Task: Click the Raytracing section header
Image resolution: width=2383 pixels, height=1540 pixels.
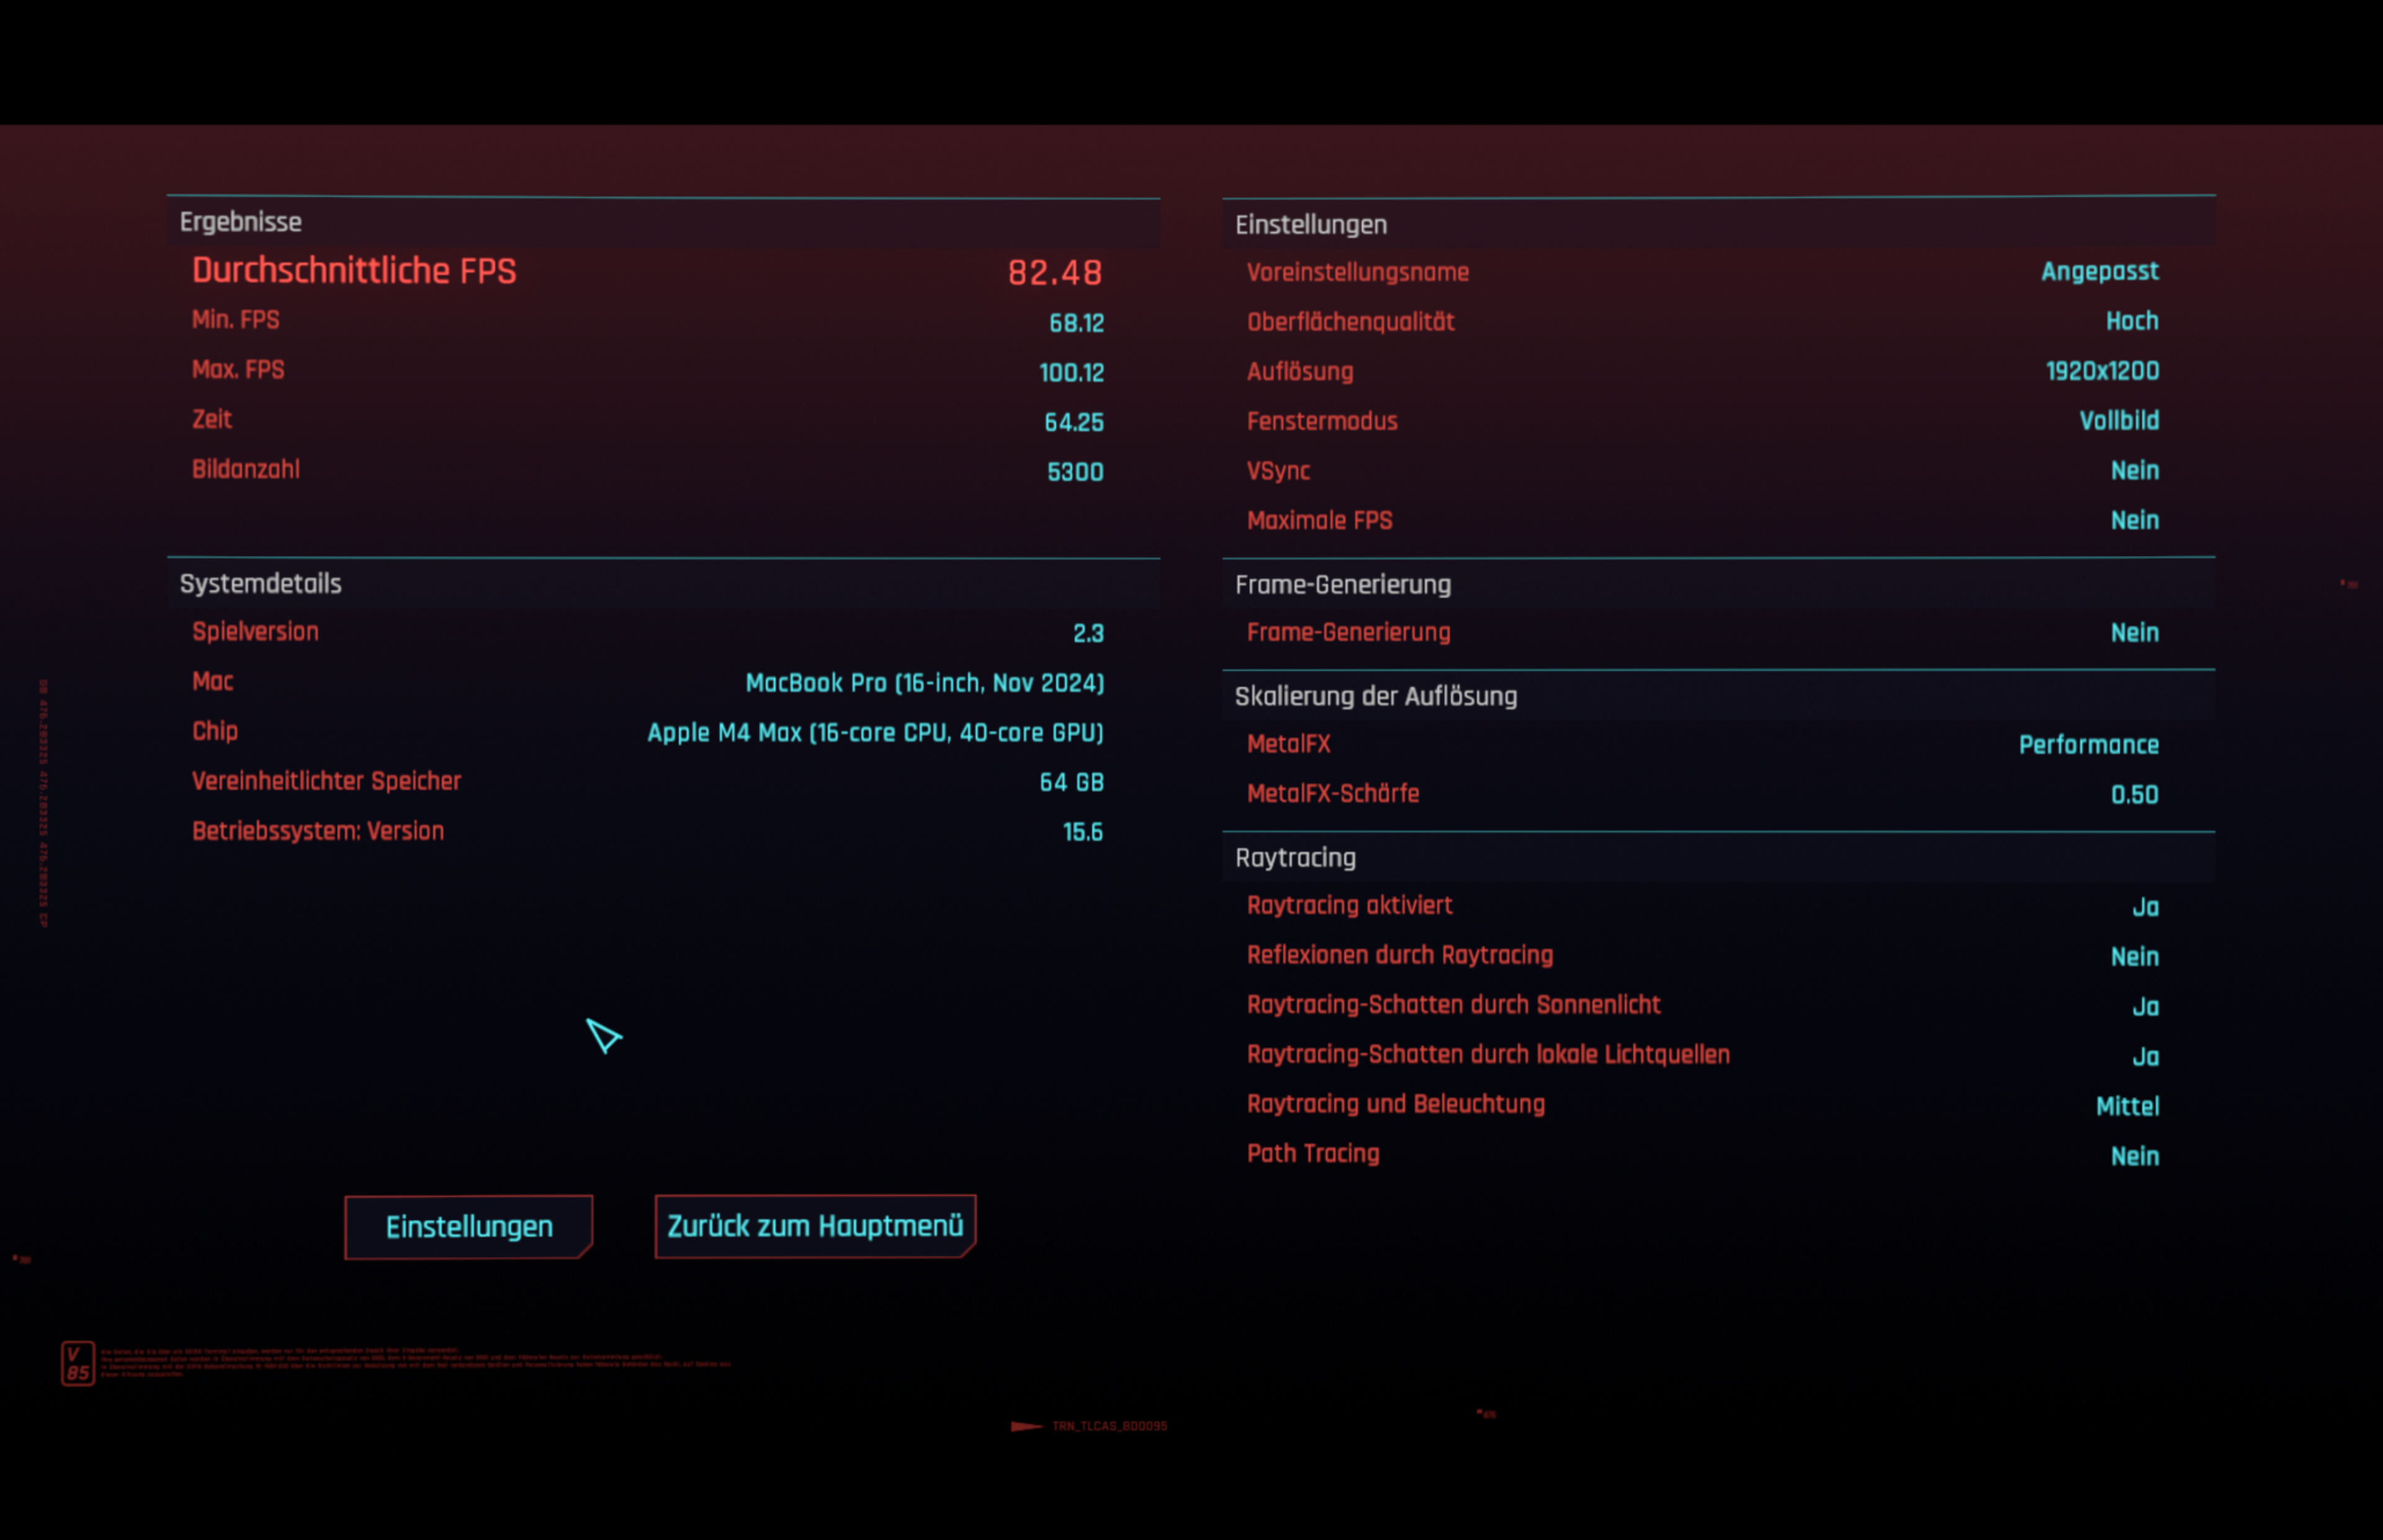Action: (x=1295, y=858)
